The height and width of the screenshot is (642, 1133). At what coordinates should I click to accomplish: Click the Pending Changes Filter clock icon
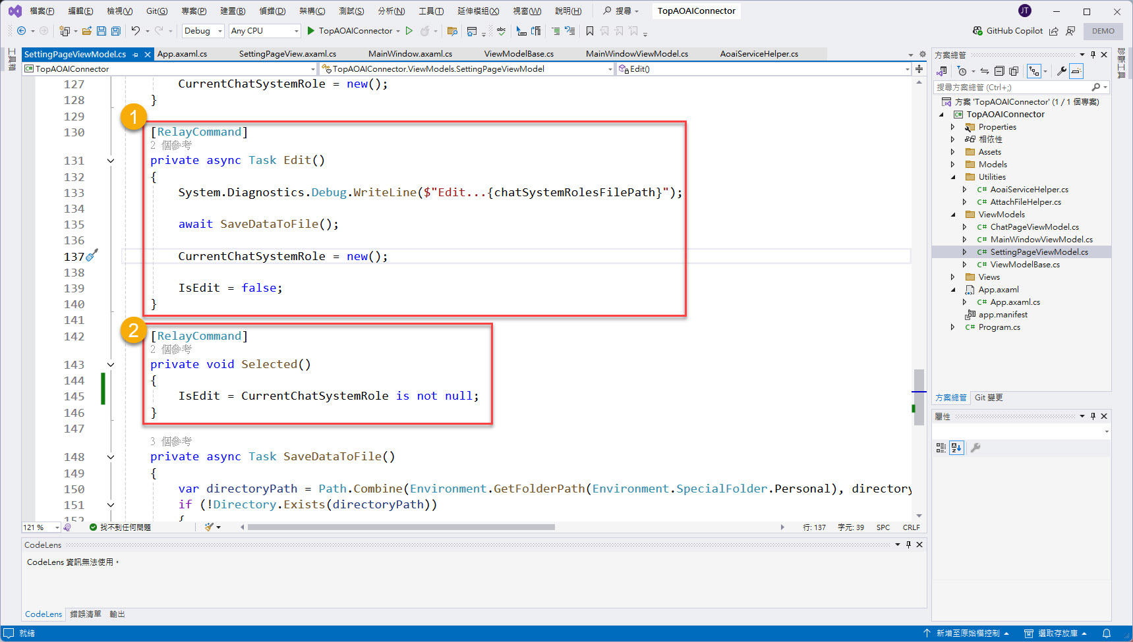click(x=962, y=71)
